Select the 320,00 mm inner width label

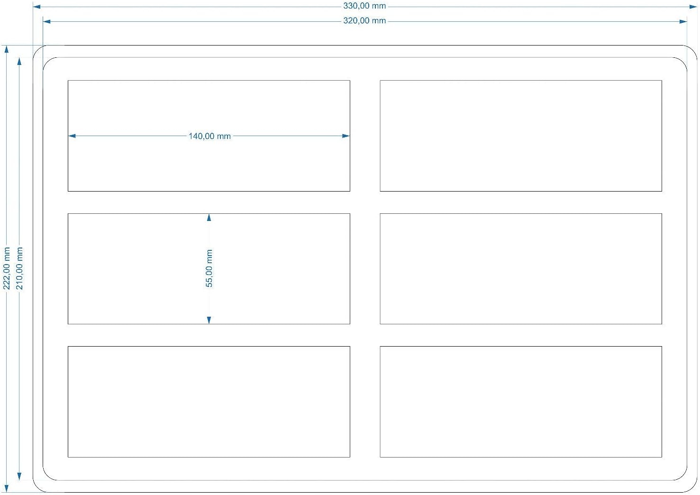[x=364, y=20]
